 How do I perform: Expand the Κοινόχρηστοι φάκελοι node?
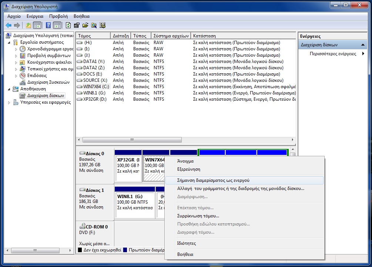click(16, 63)
